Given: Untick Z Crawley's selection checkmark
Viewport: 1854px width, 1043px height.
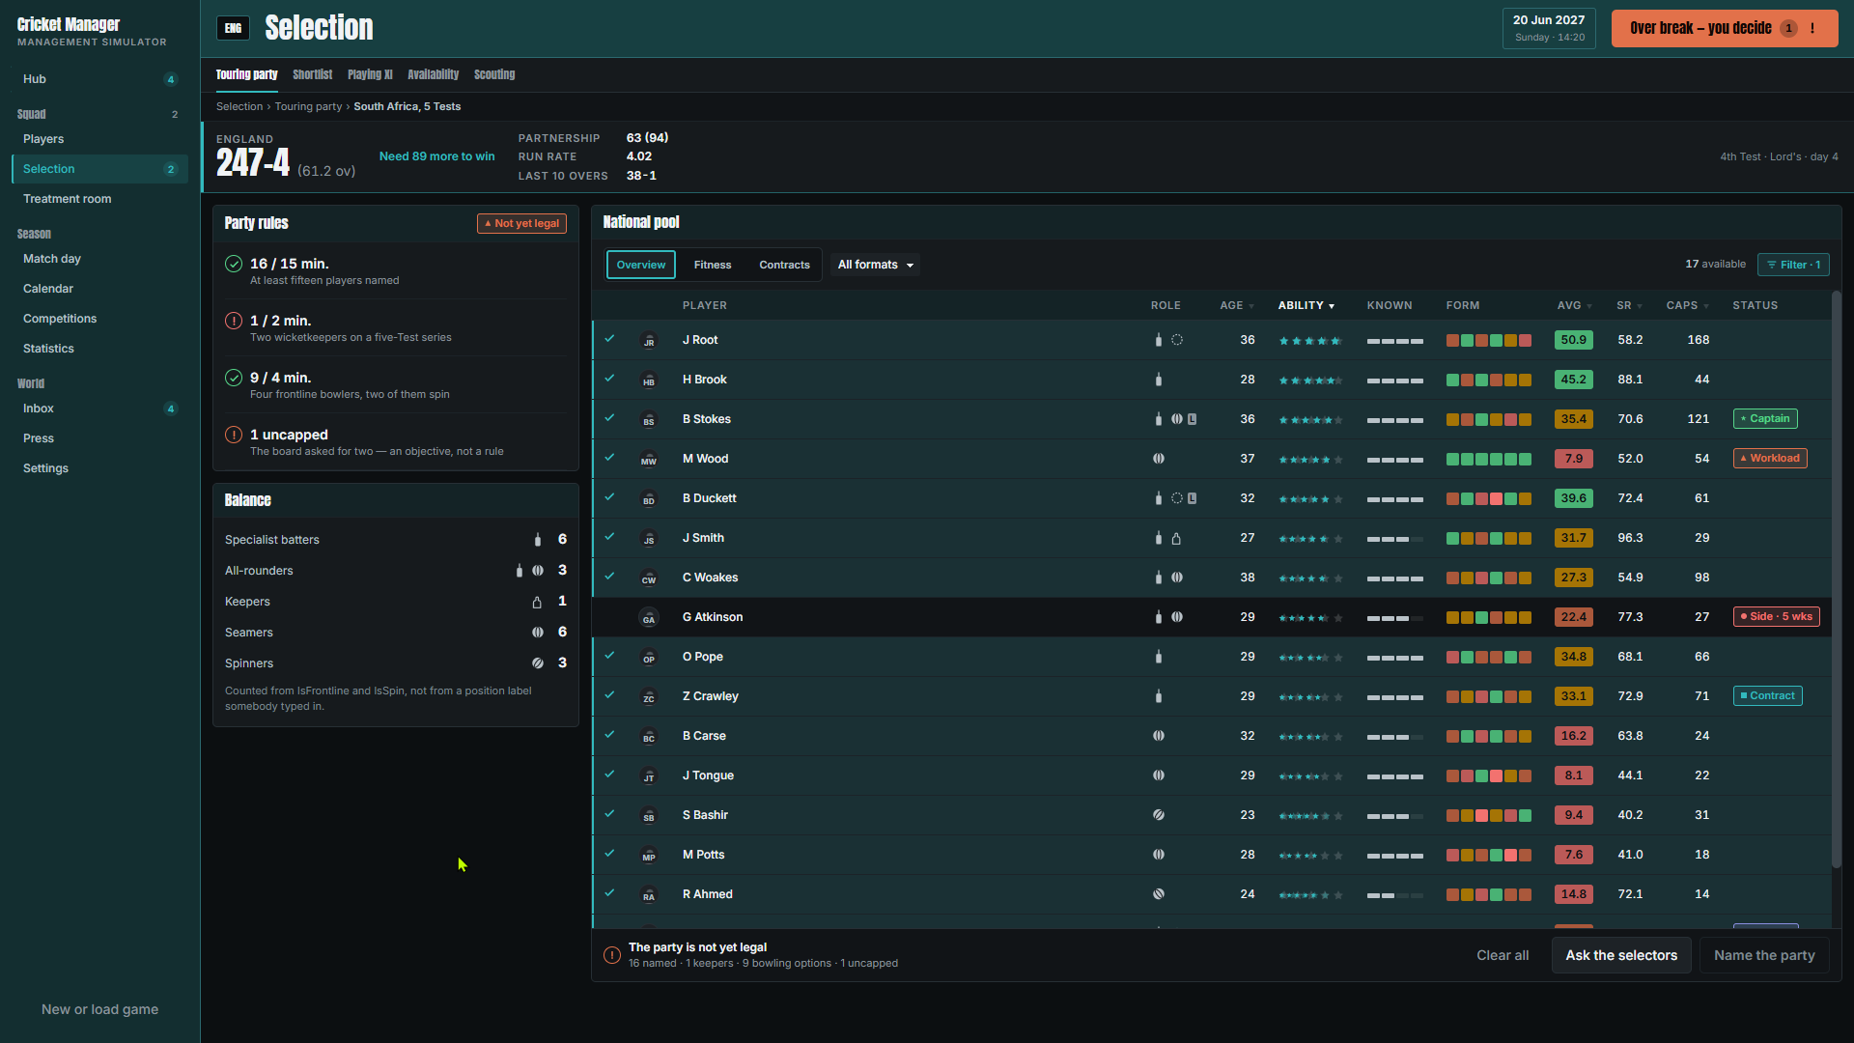Looking at the screenshot, I should click(x=609, y=695).
